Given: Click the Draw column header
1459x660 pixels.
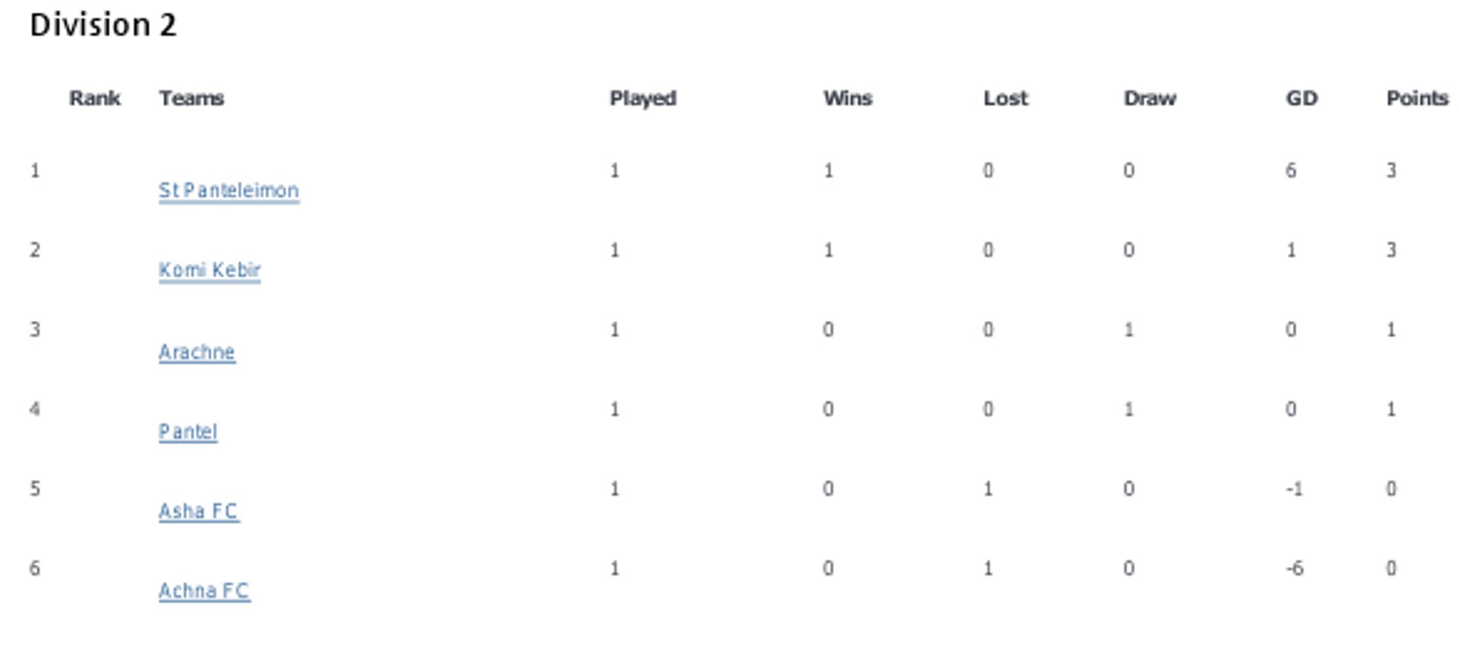Looking at the screenshot, I should click(x=1149, y=99).
